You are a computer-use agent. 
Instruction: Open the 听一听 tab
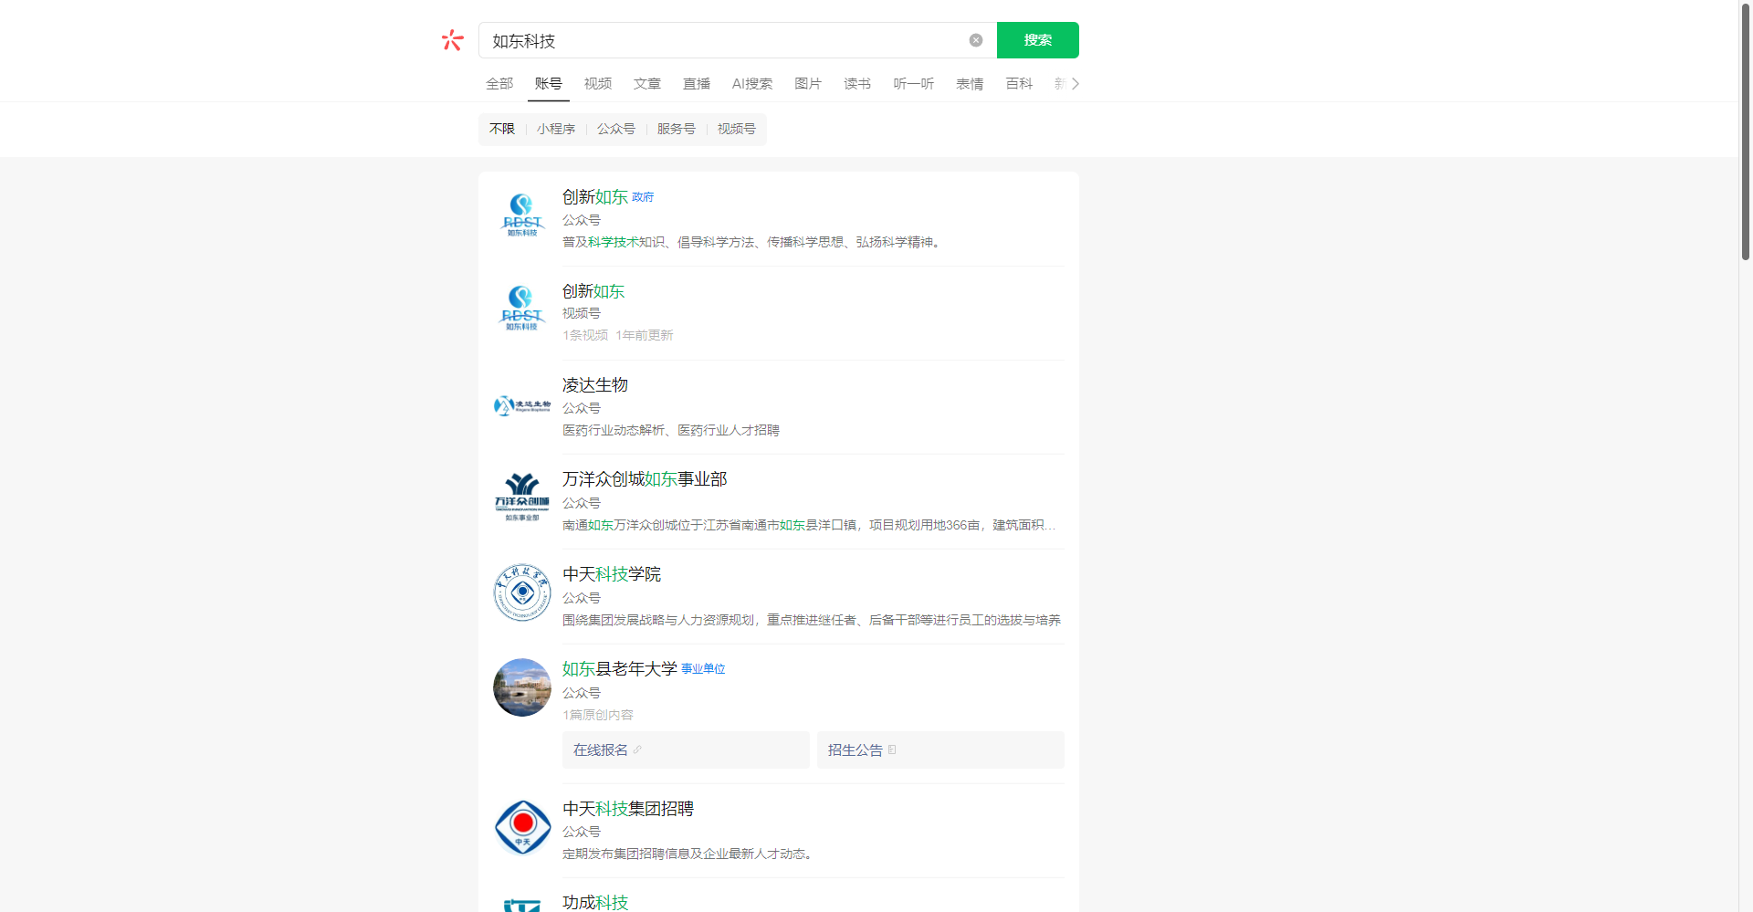[x=914, y=83]
